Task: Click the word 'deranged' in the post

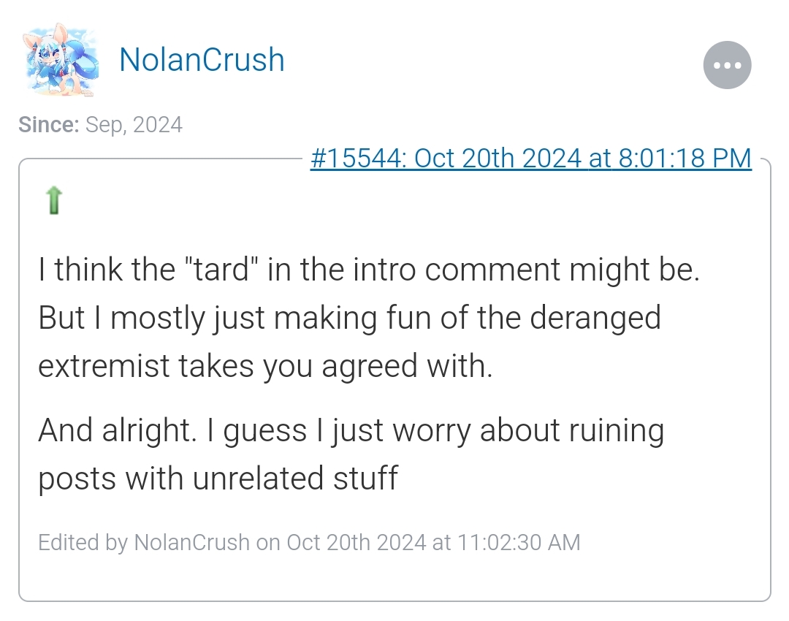Action: pos(595,319)
